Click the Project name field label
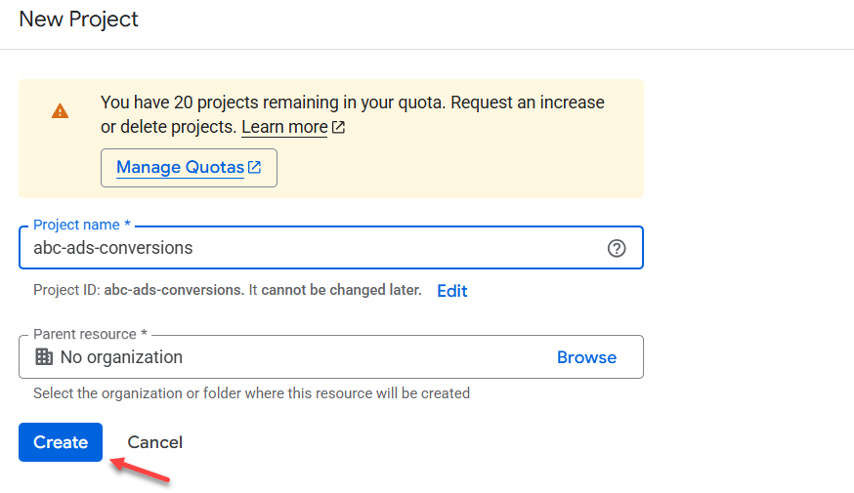The width and height of the screenshot is (854, 493). pyautogui.click(x=82, y=225)
